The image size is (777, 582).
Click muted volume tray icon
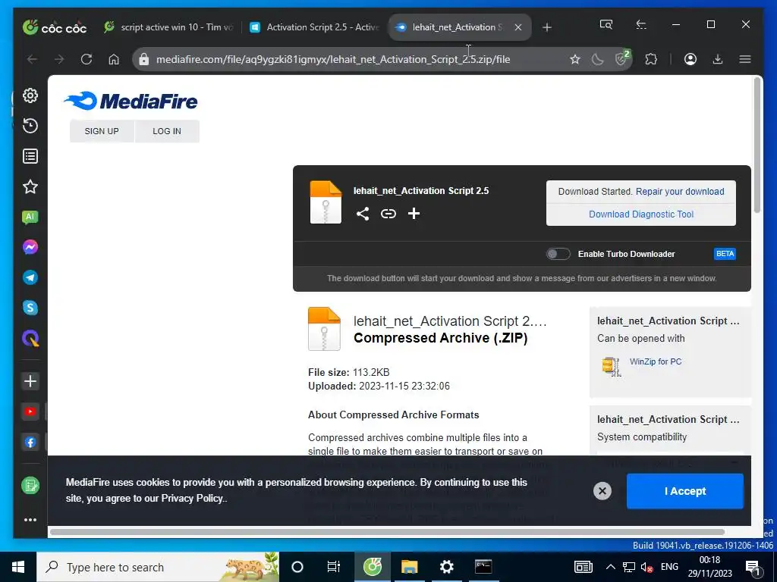tap(646, 567)
